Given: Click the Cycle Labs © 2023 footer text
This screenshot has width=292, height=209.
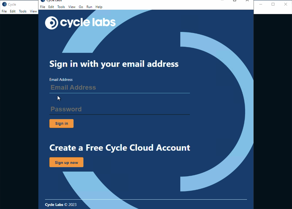Looking at the screenshot, I should click(x=61, y=205).
